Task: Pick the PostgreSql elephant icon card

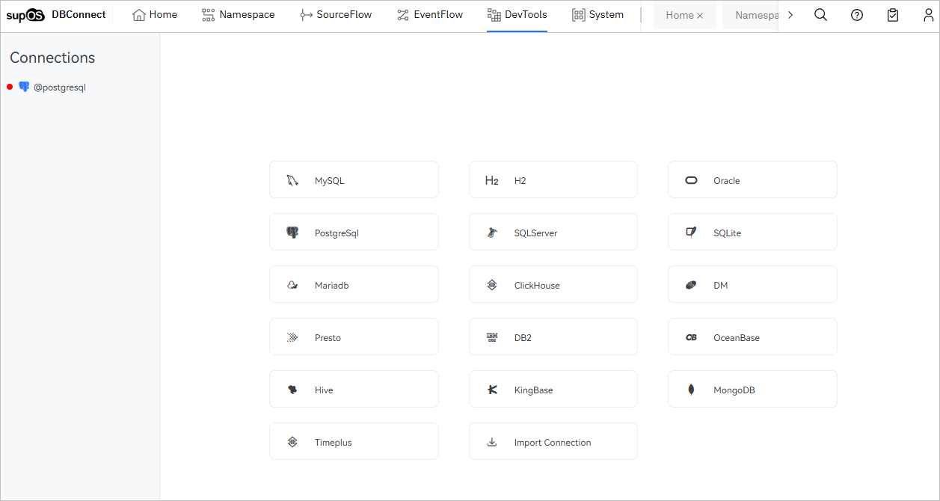Action: tap(354, 232)
